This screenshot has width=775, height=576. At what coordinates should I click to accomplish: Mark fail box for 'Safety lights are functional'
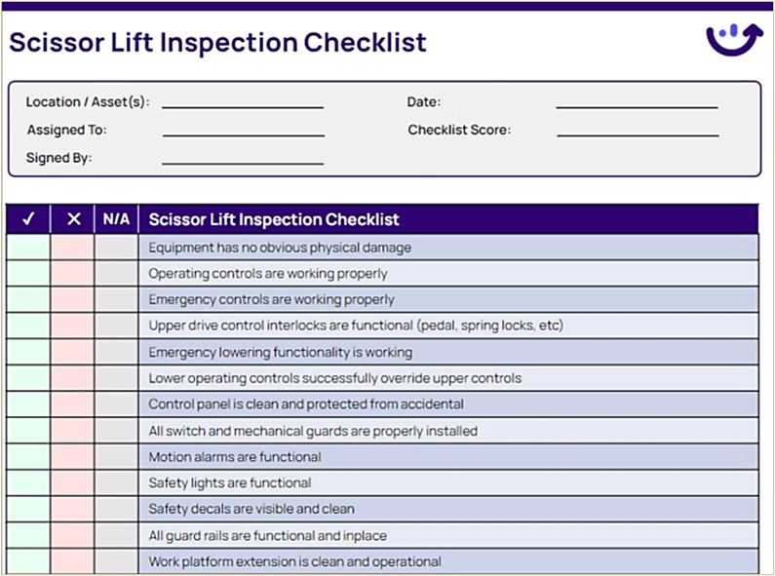click(73, 483)
